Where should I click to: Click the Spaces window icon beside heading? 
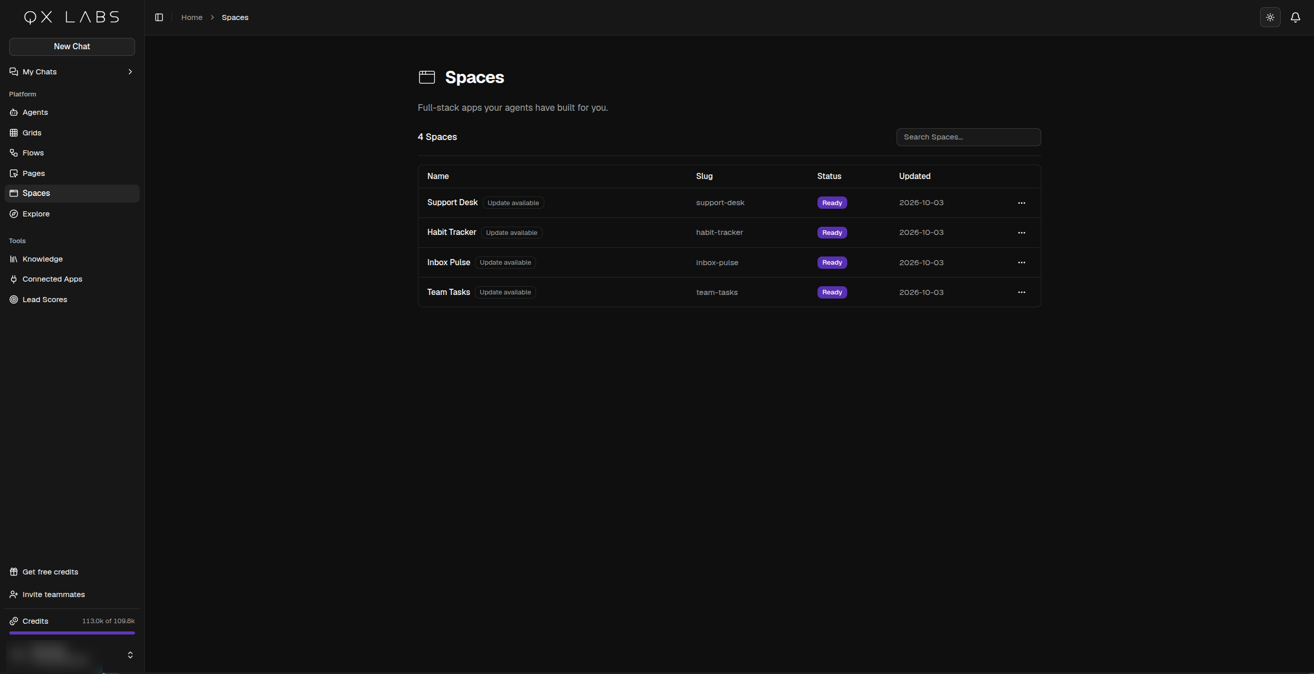427,77
